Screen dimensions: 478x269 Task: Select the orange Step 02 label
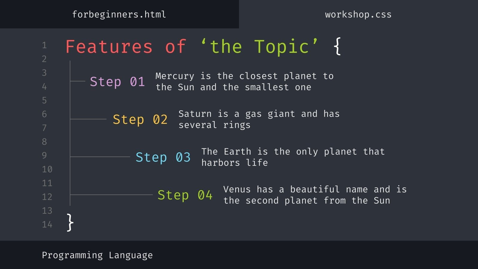pos(140,119)
